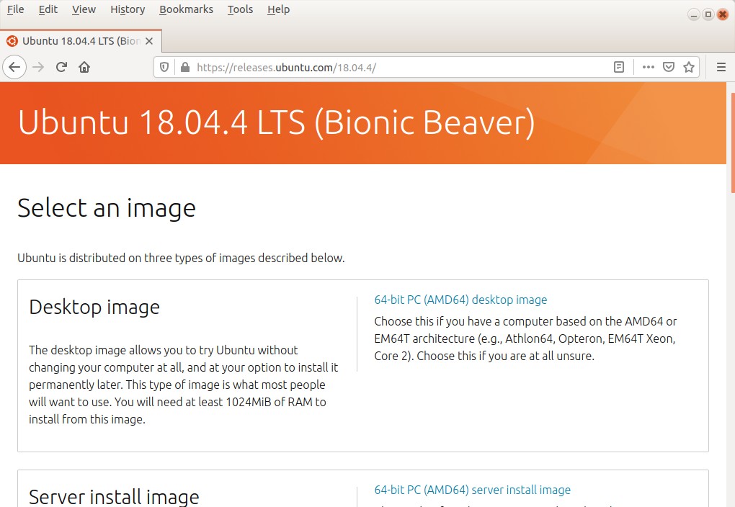Open the History menu

click(128, 9)
